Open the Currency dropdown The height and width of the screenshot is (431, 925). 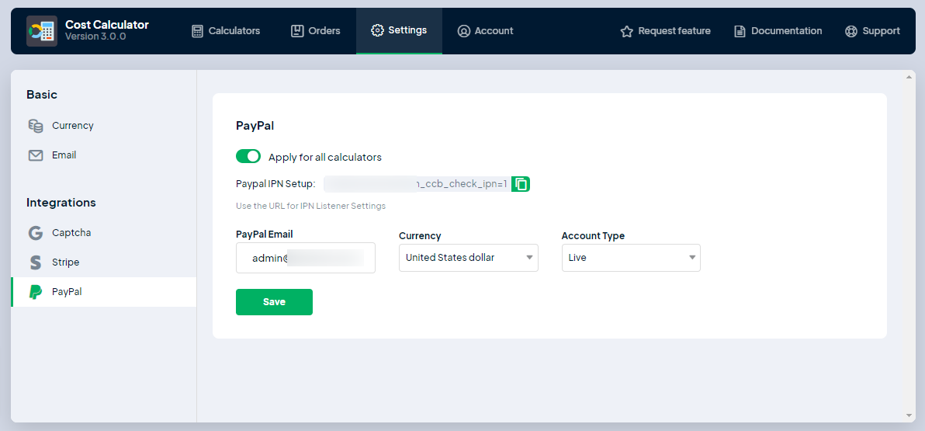point(469,258)
